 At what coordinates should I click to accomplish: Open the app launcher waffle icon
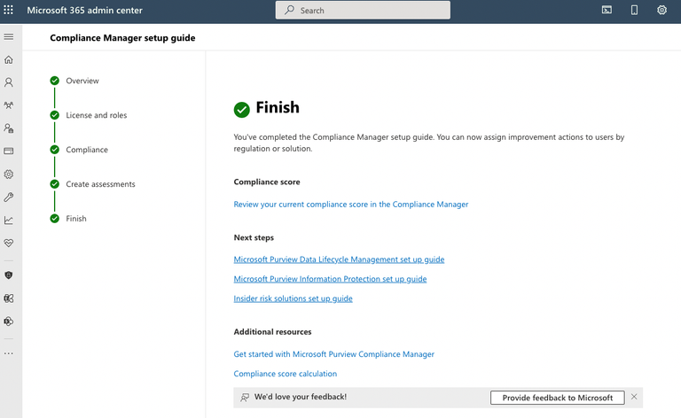(8, 10)
